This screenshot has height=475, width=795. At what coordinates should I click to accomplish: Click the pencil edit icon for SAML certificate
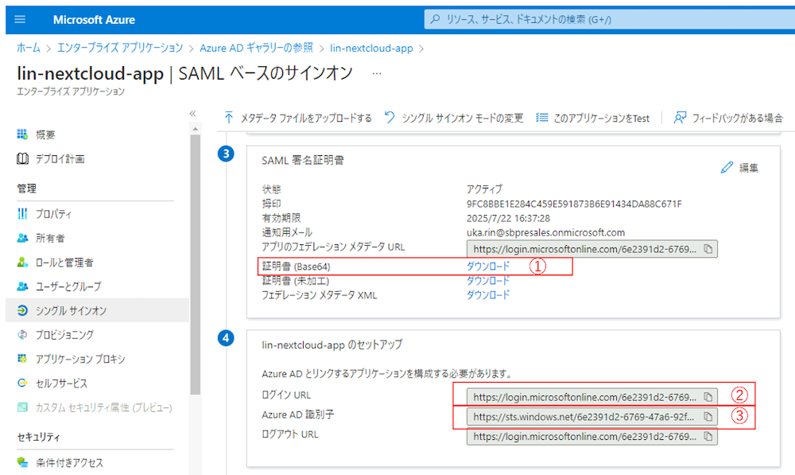[x=727, y=167]
